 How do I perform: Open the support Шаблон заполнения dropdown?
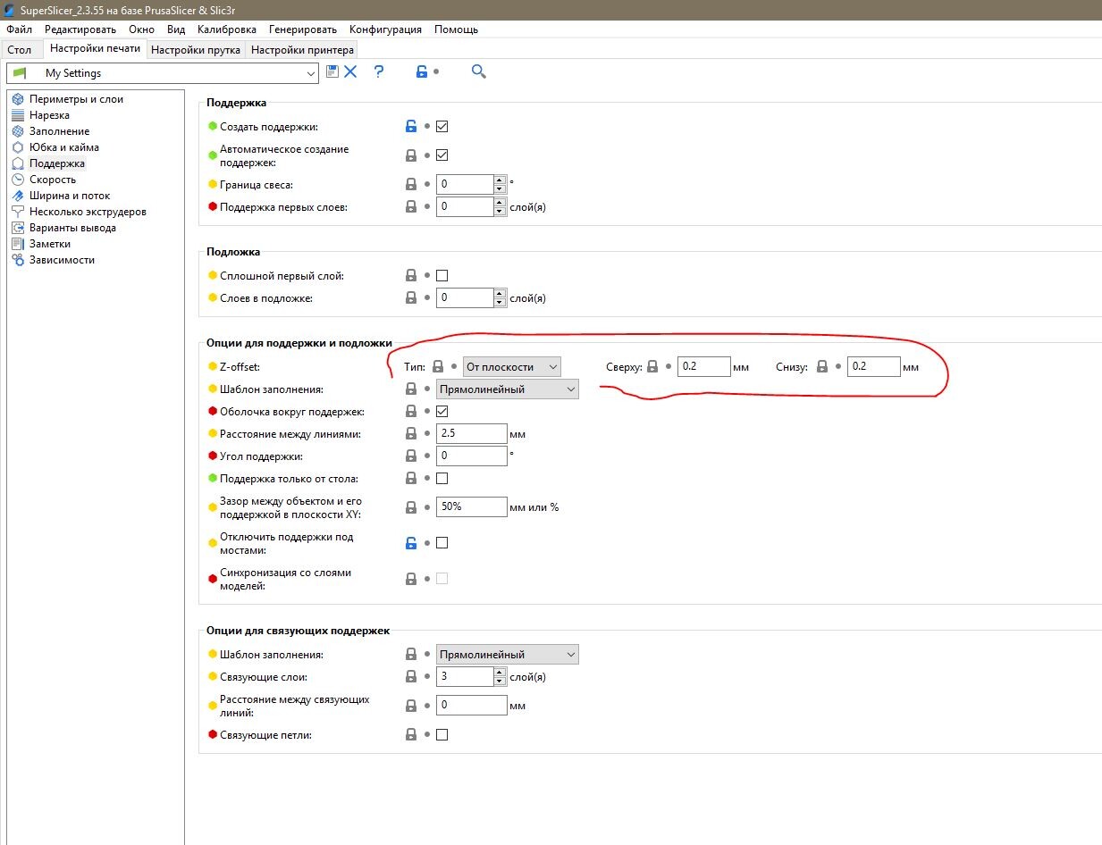(x=508, y=389)
